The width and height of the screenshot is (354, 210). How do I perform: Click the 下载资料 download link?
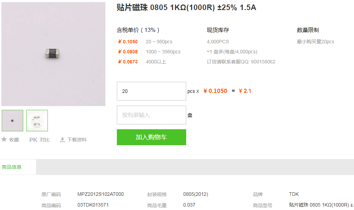coord(77,140)
